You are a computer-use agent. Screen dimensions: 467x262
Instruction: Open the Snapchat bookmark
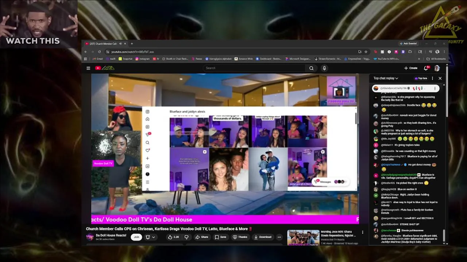click(126, 59)
